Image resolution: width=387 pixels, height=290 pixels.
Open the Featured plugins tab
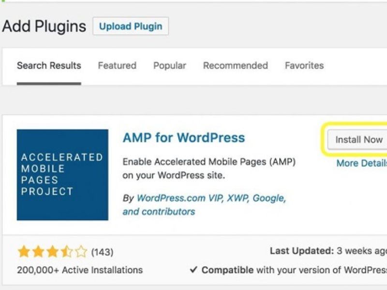pos(117,66)
